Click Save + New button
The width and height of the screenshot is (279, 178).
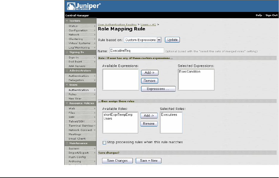[149, 161]
